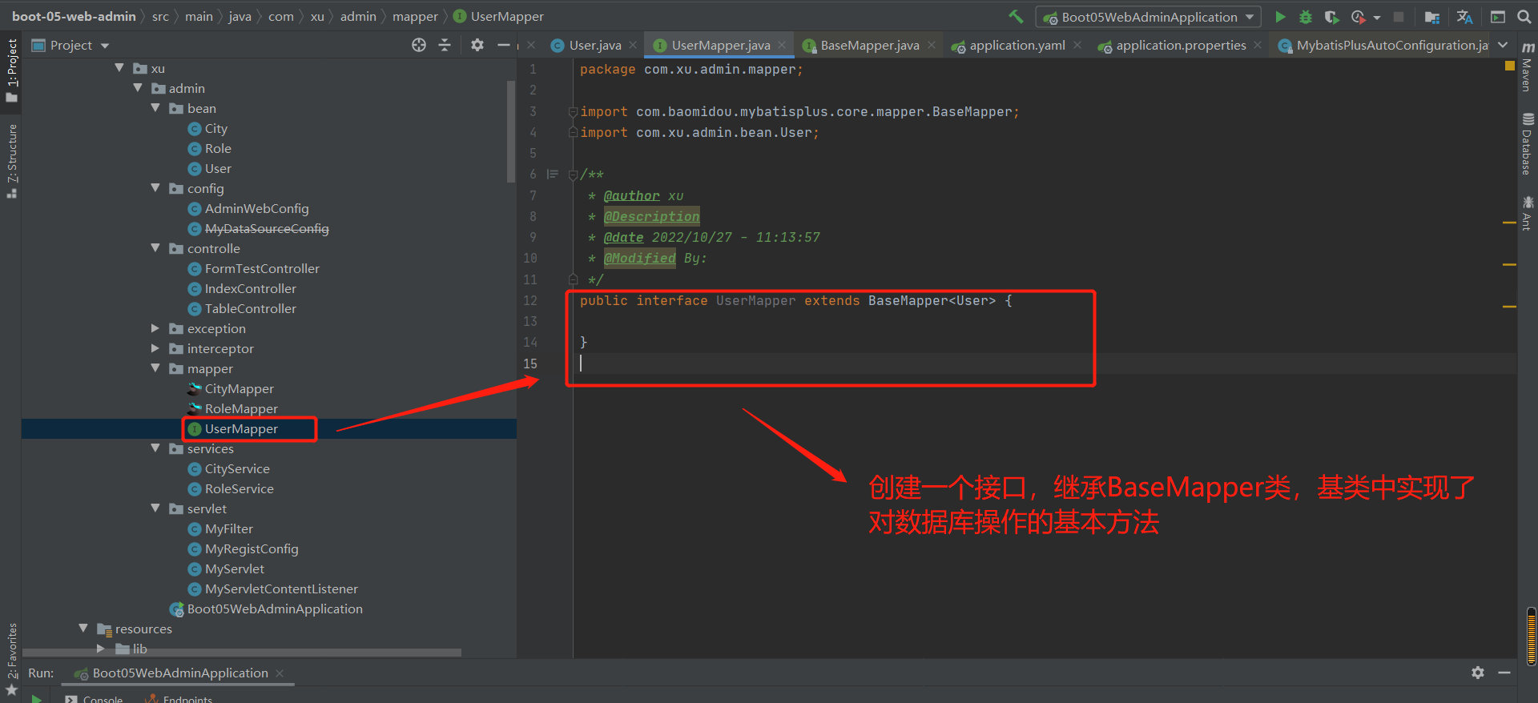The image size is (1538, 703).
Task: Switch to MybatisPlusAutoConfiguration.java tab
Action: pos(1383,46)
